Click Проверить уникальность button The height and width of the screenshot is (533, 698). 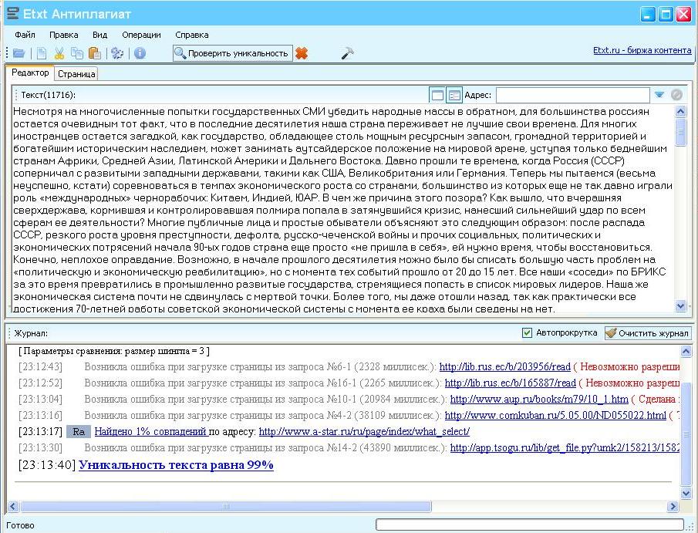tap(233, 53)
